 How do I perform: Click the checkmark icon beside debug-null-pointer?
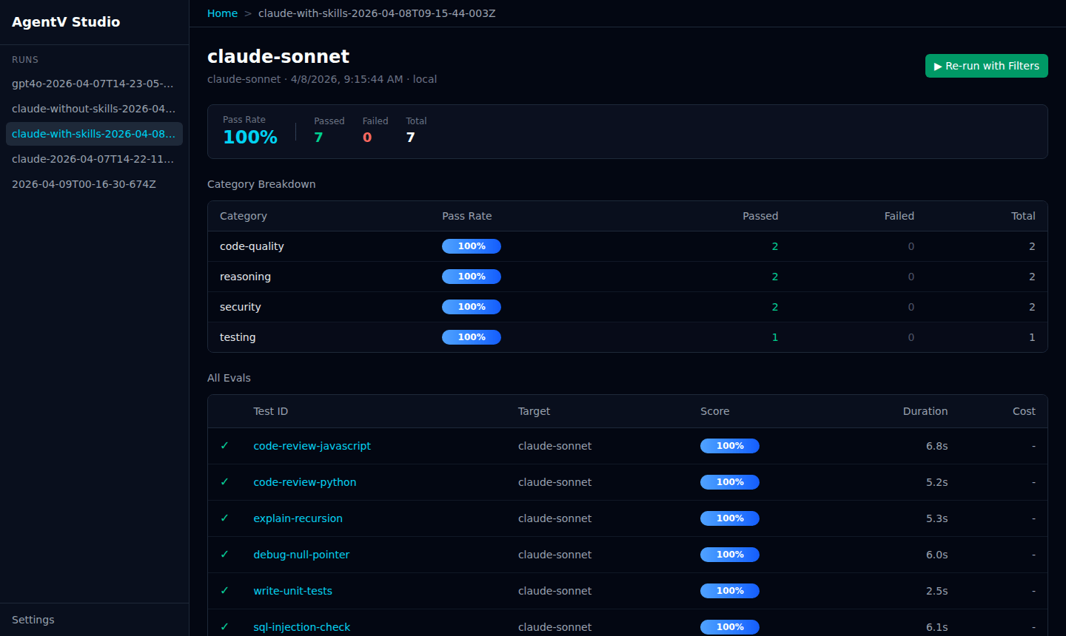pos(225,554)
